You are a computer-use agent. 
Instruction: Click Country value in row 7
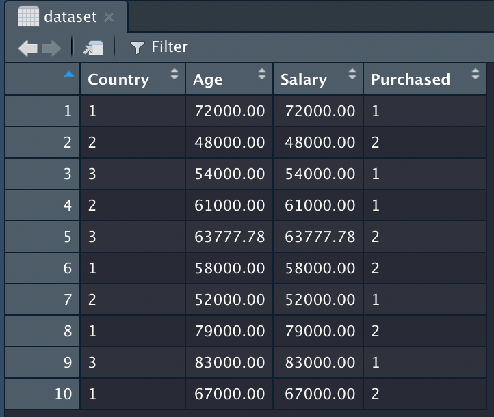click(x=92, y=299)
